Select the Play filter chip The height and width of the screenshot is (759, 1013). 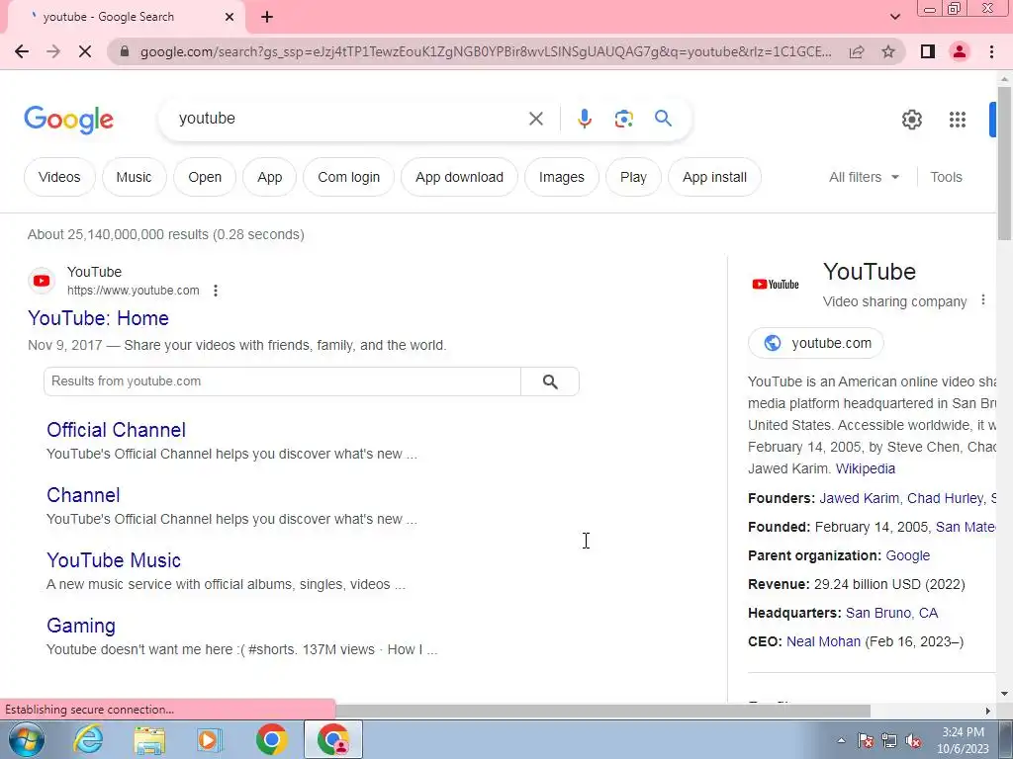click(633, 177)
